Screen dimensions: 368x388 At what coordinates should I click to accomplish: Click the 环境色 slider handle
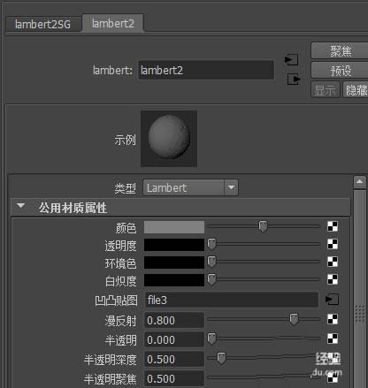coord(211,262)
